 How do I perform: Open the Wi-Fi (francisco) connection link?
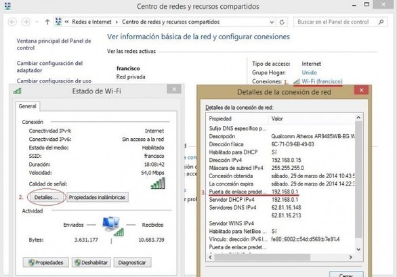point(322,81)
